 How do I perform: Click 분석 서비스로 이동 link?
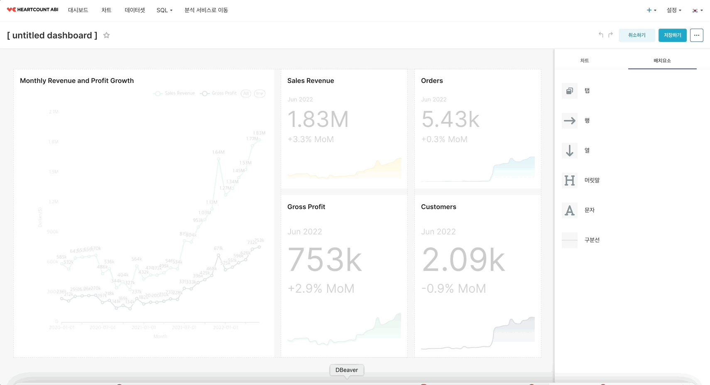[x=206, y=10]
